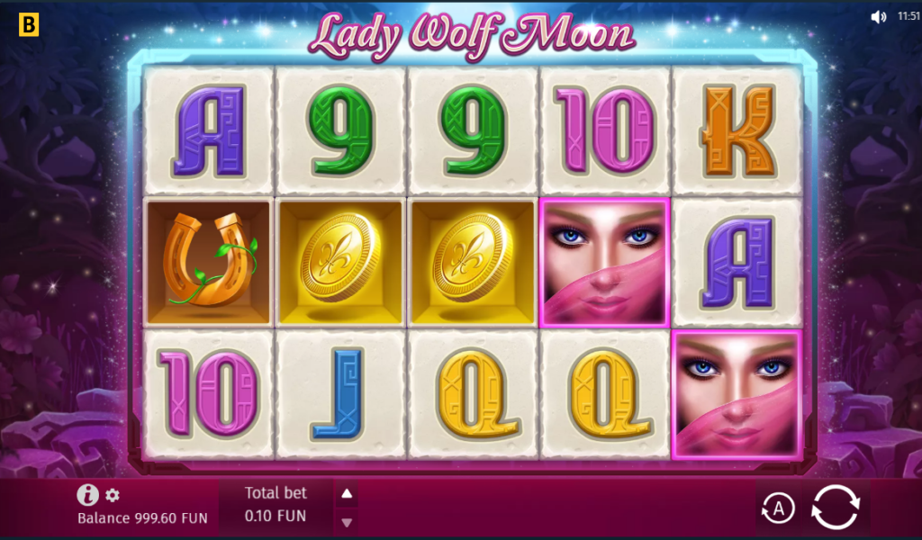Click the yellow B logo icon

pos(28,24)
